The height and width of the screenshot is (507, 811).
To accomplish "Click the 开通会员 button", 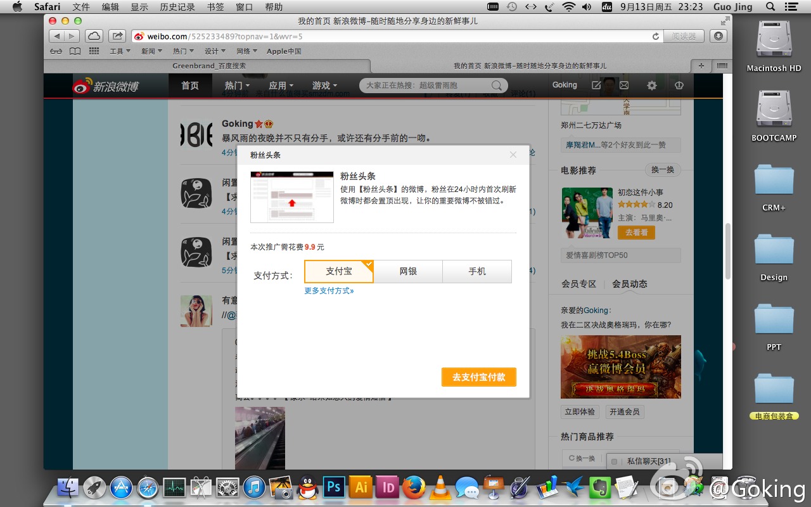I will 625,412.
